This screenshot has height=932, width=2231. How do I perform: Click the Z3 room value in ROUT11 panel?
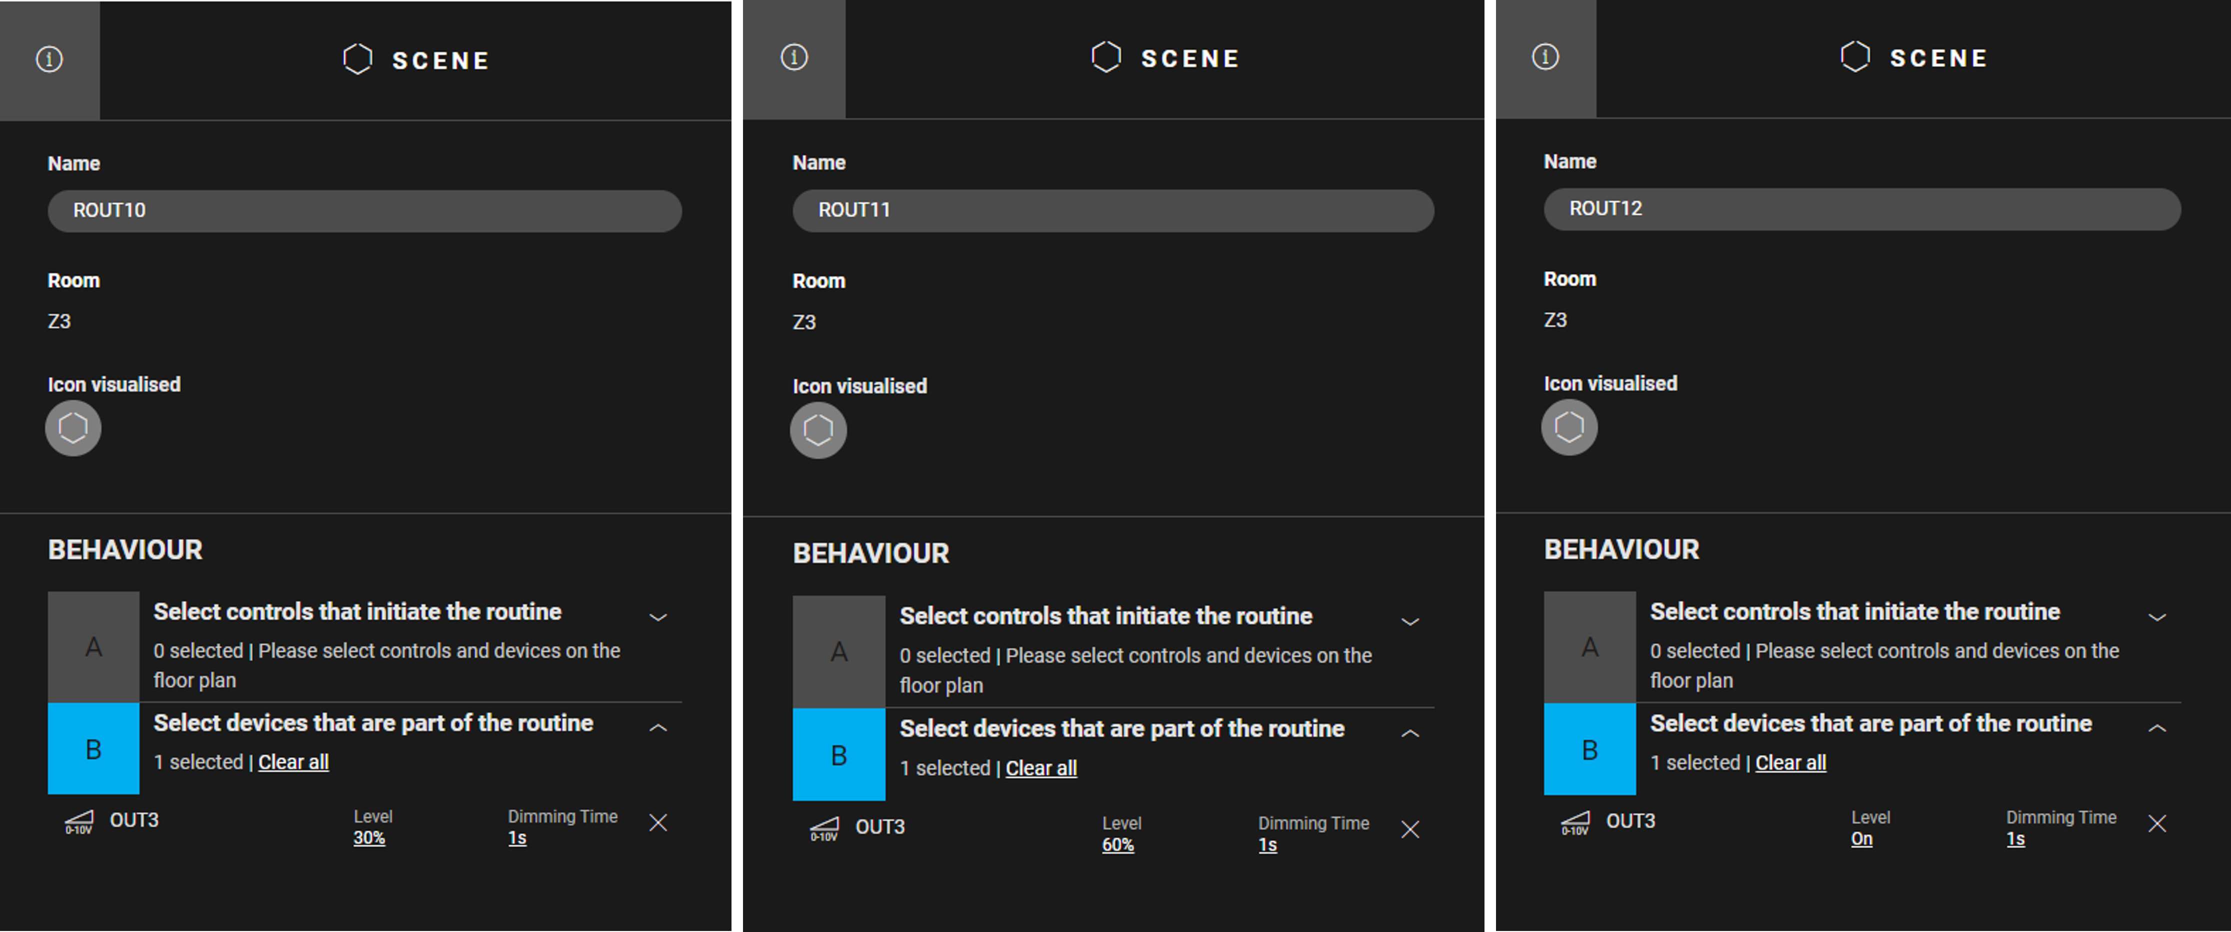[x=803, y=323]
